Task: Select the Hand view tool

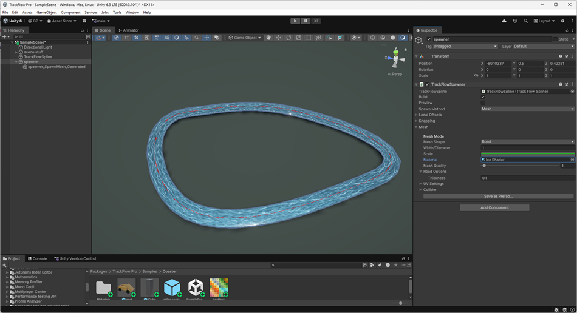Action: (268, 38)
